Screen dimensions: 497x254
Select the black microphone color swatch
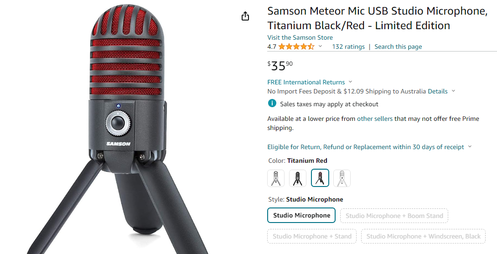tap(298, 178)
